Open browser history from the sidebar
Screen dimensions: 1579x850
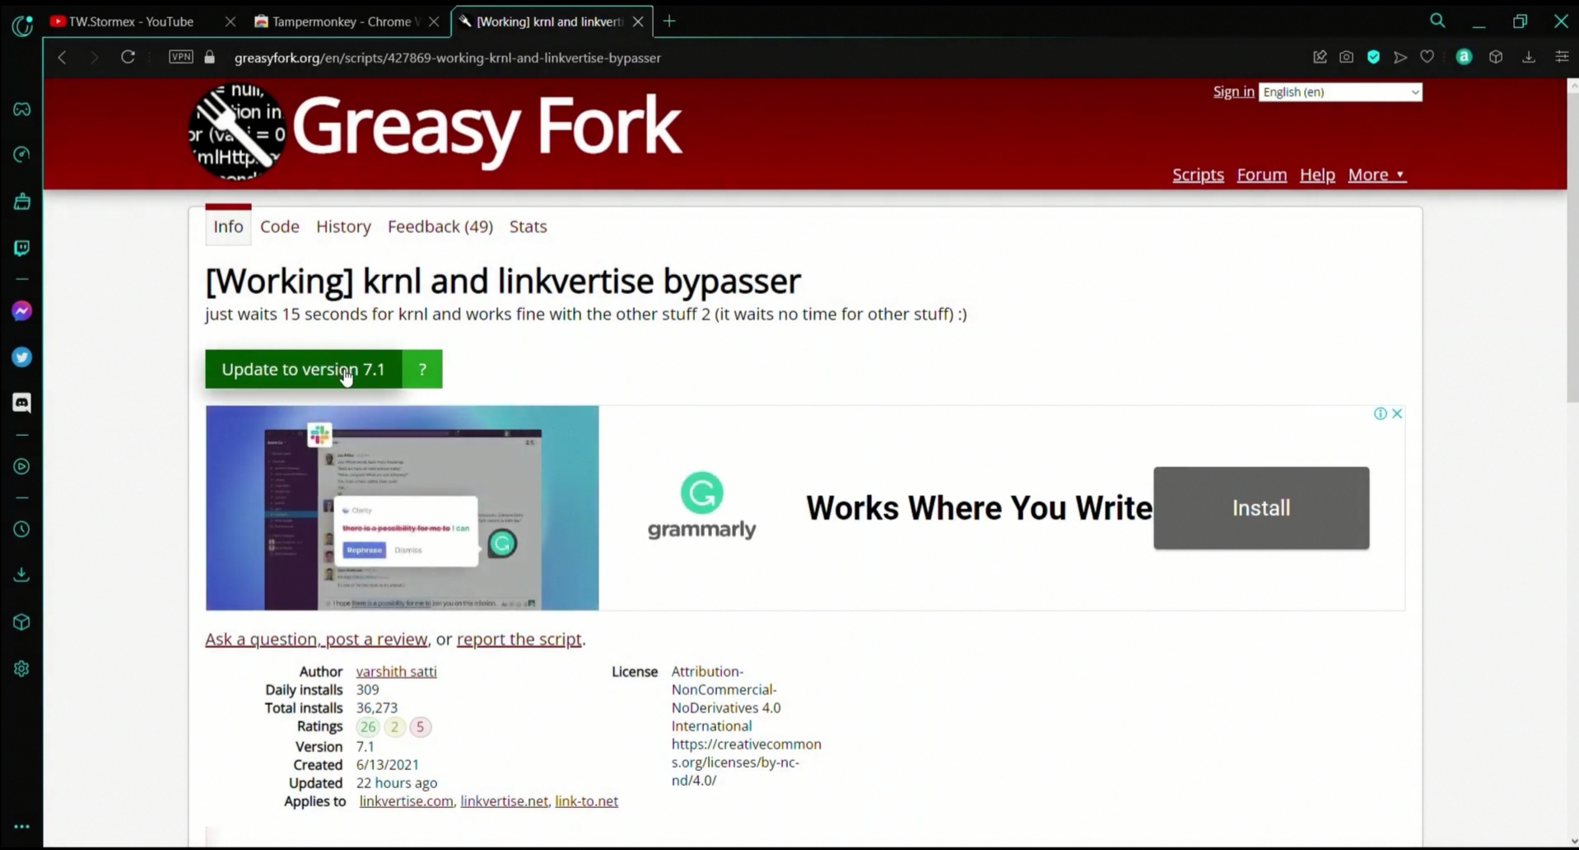click(21, 530)
